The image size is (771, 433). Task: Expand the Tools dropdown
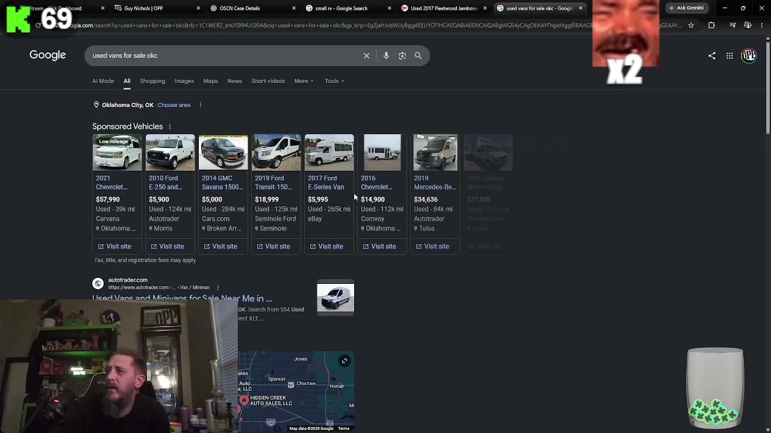pyautogui.click(x=334, y=81)
